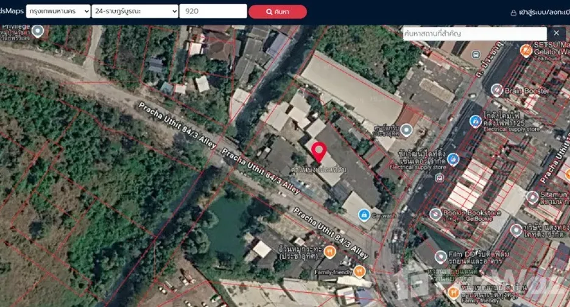Viewport: 570px width, 307px height.
Task: Focus the landmark search box
Action: (475, 34)
